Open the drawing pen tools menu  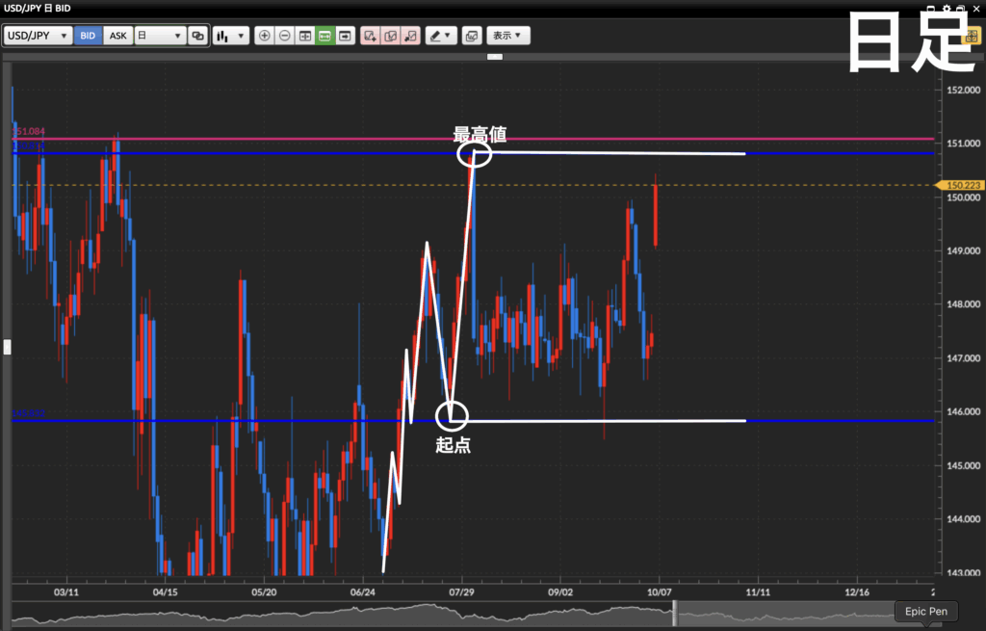pos(441,36)
